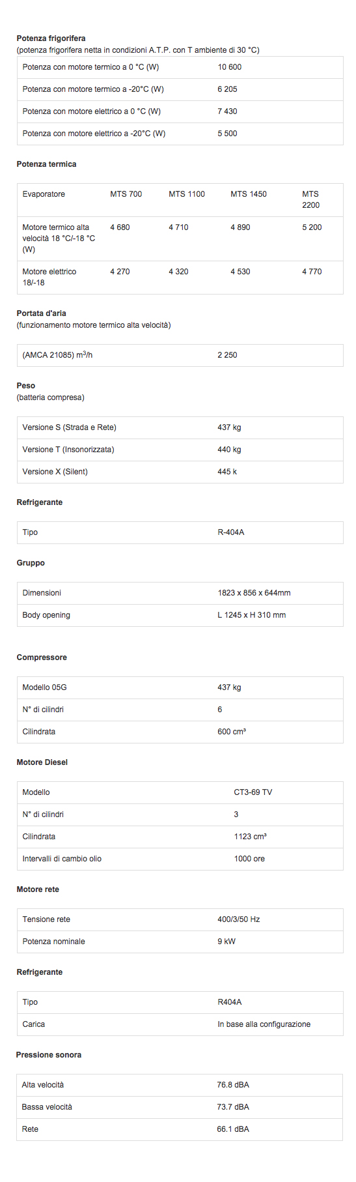356x1182 pixels.
Task: Click the Alta velocità 76.8 dBA value
Action: (233, 1085)
